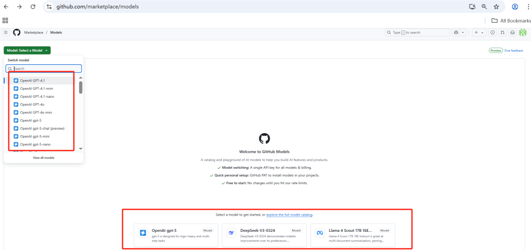Click the model list scroll down arrow

coord(81,148)
